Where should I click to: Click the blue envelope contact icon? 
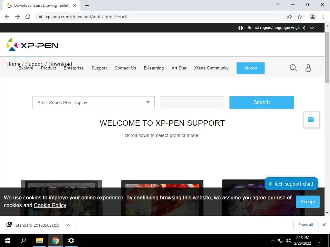coord(312,119)
